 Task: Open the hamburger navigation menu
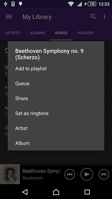9,16
